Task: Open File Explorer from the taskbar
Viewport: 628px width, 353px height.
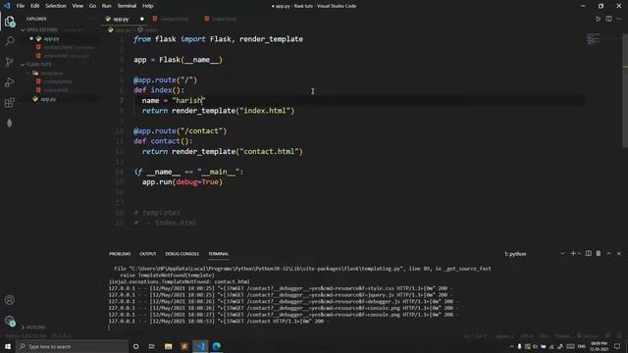Action: pyautogui.click(x=168, y=346)
